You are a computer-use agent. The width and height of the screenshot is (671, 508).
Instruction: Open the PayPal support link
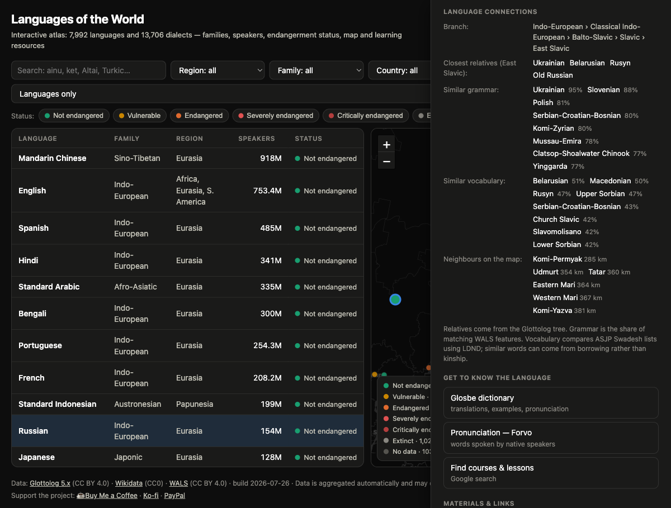click(174, 495)
